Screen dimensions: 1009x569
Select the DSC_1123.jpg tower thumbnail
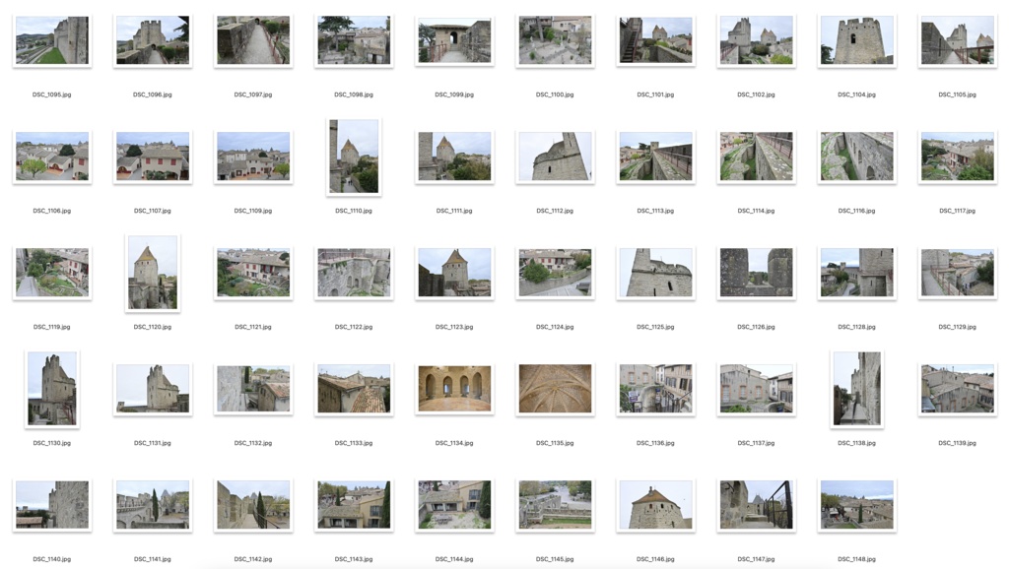(454, 273)
